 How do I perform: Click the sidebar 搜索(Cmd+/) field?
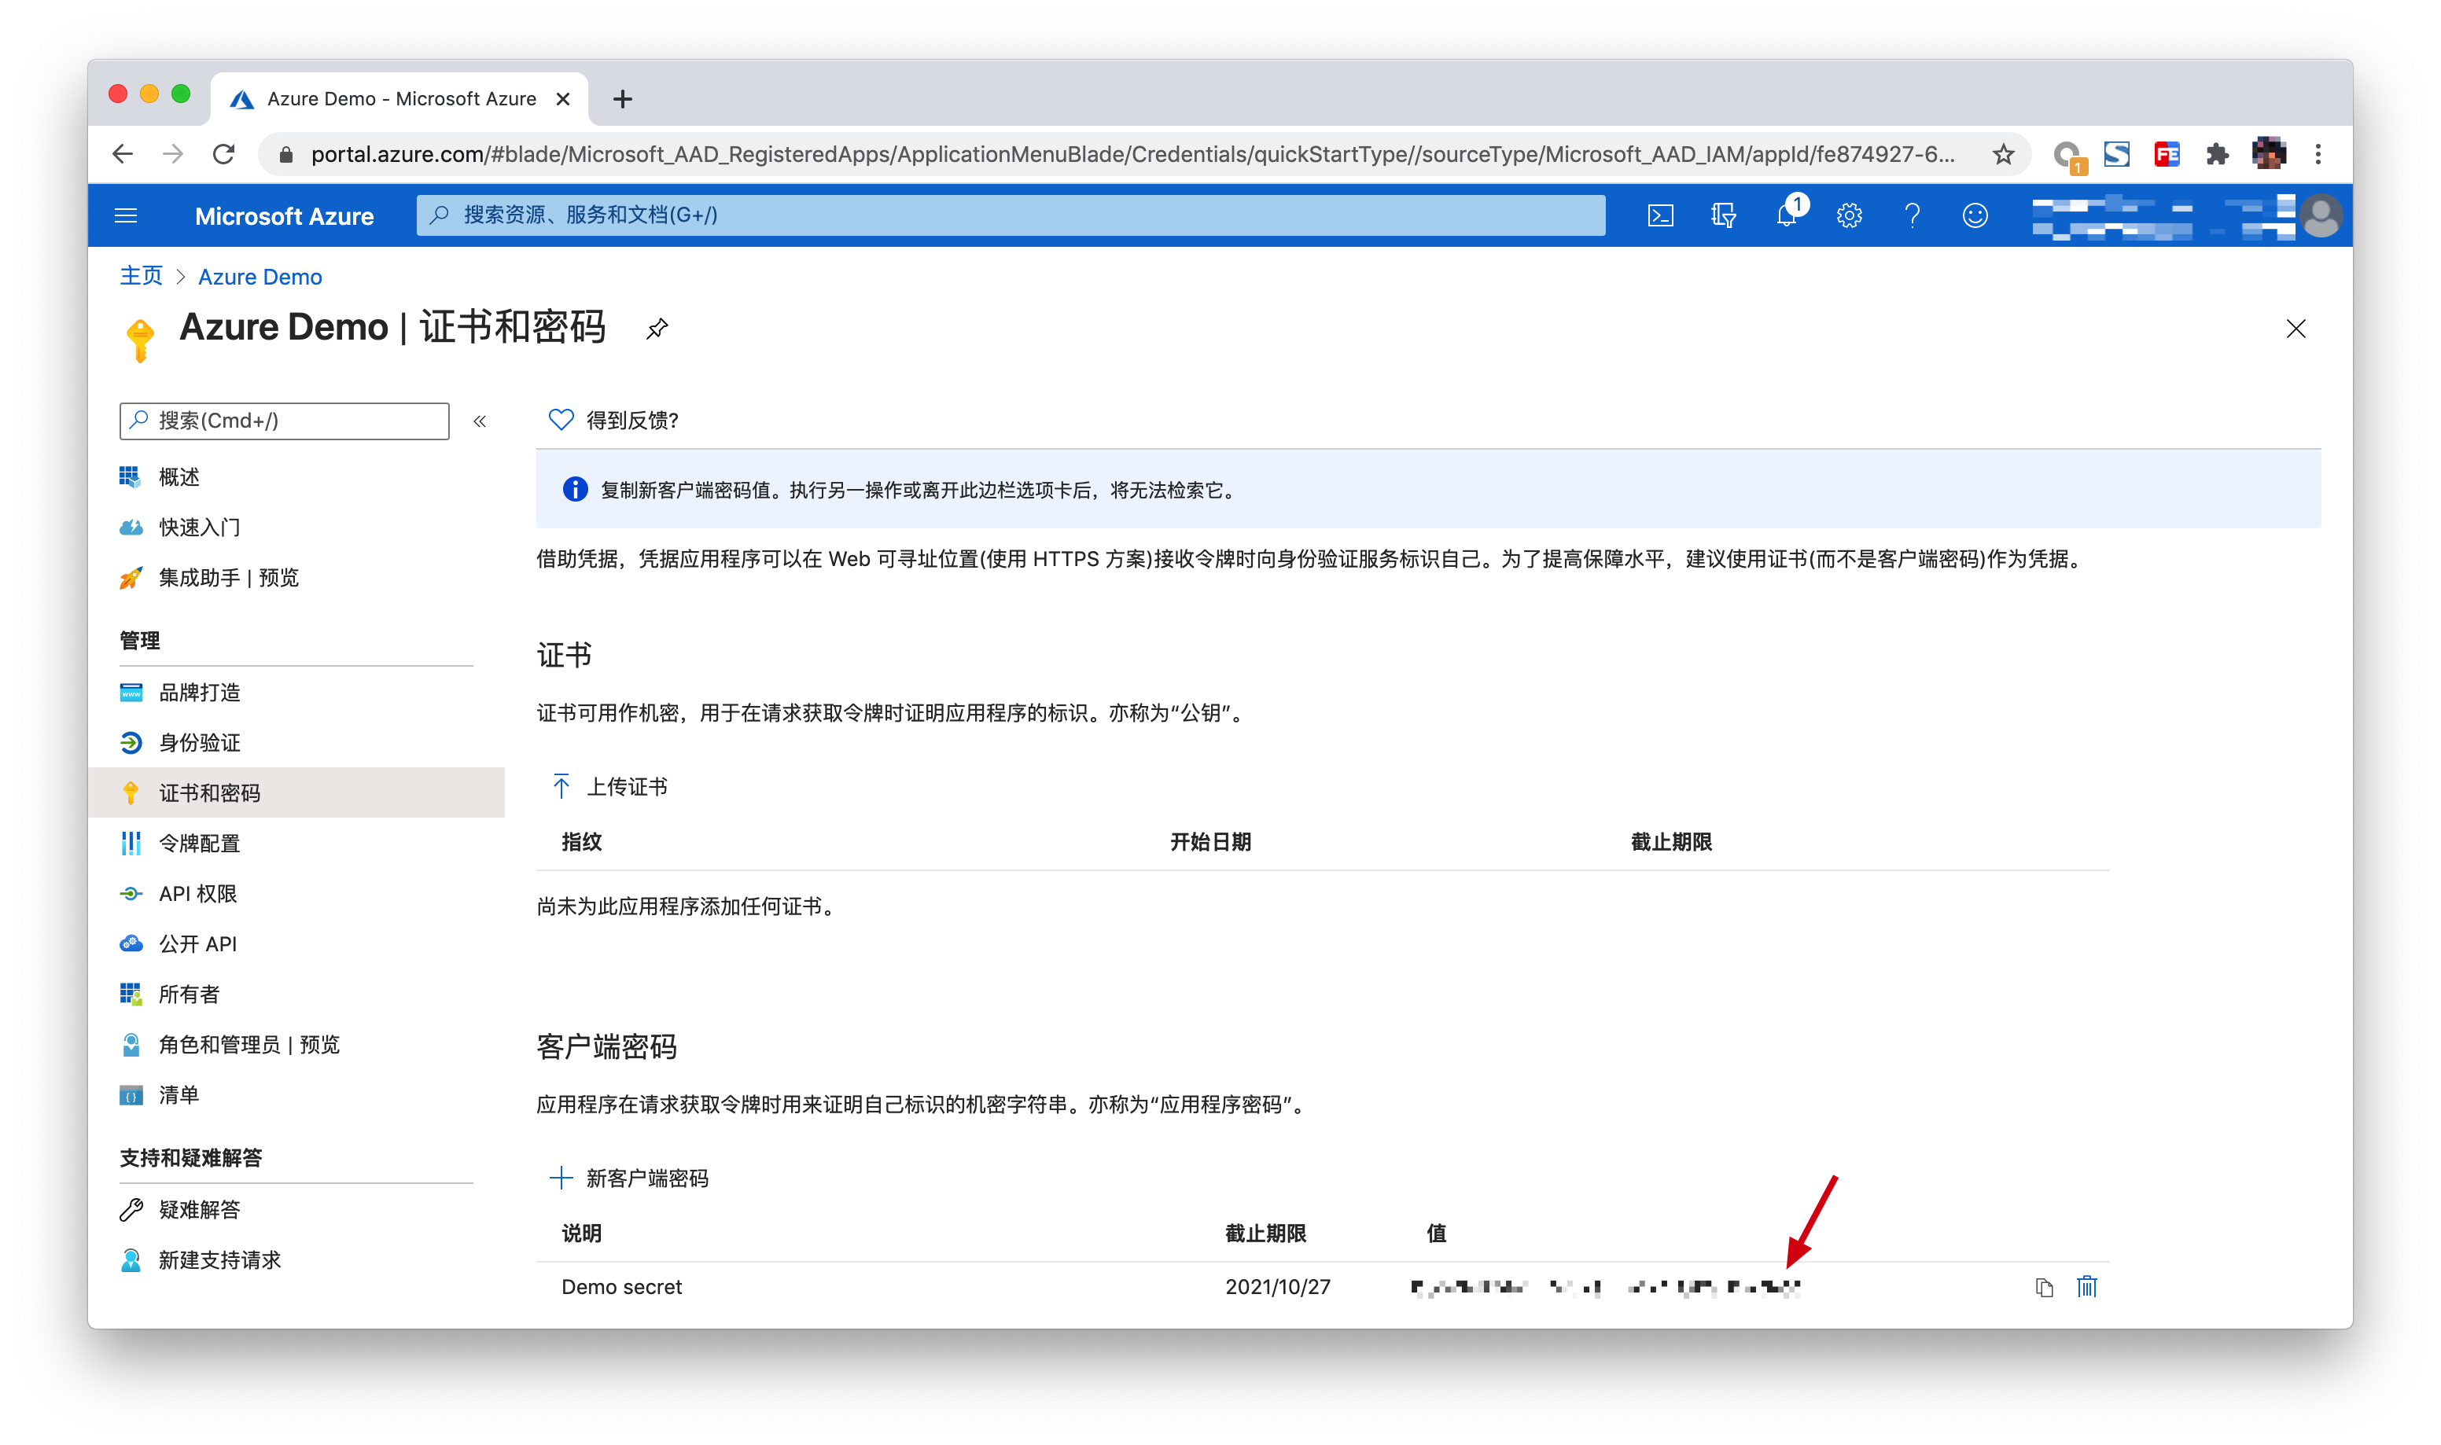(x=285, y=421)
